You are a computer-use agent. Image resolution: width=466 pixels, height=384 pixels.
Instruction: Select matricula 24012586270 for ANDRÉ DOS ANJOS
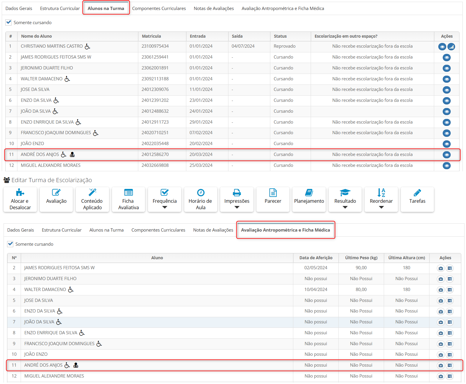[155, 154]
